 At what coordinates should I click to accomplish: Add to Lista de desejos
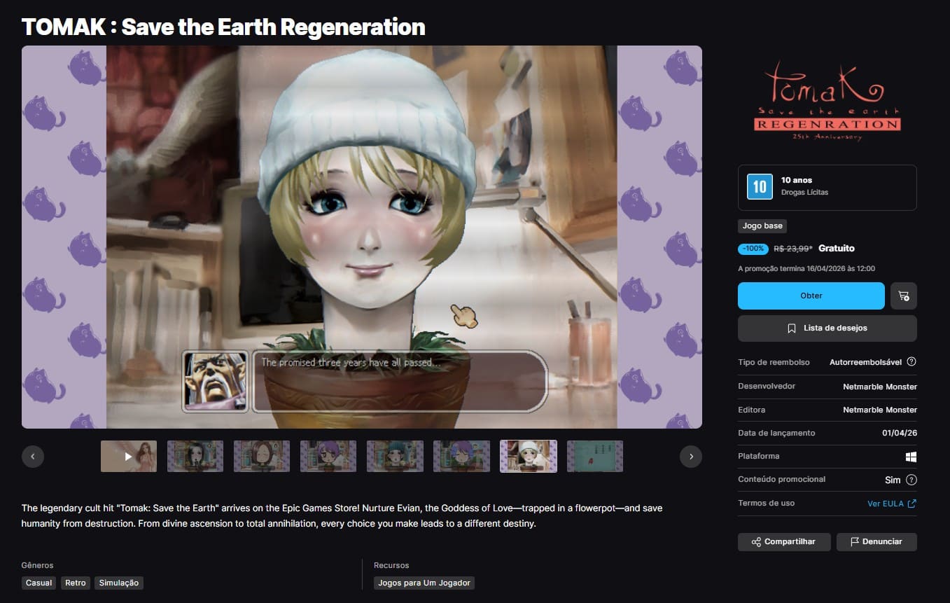[827, 328]
